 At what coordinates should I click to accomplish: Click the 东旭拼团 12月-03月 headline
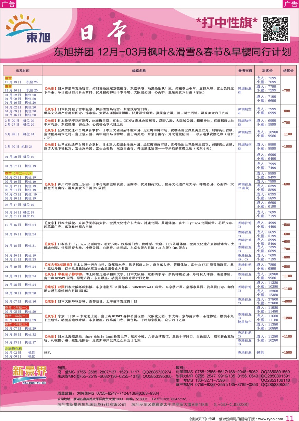[172, 52]
